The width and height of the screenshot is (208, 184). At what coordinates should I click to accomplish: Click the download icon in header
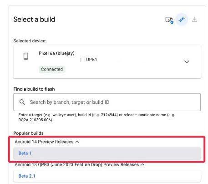pyautogui.click(x=194, y=20)
